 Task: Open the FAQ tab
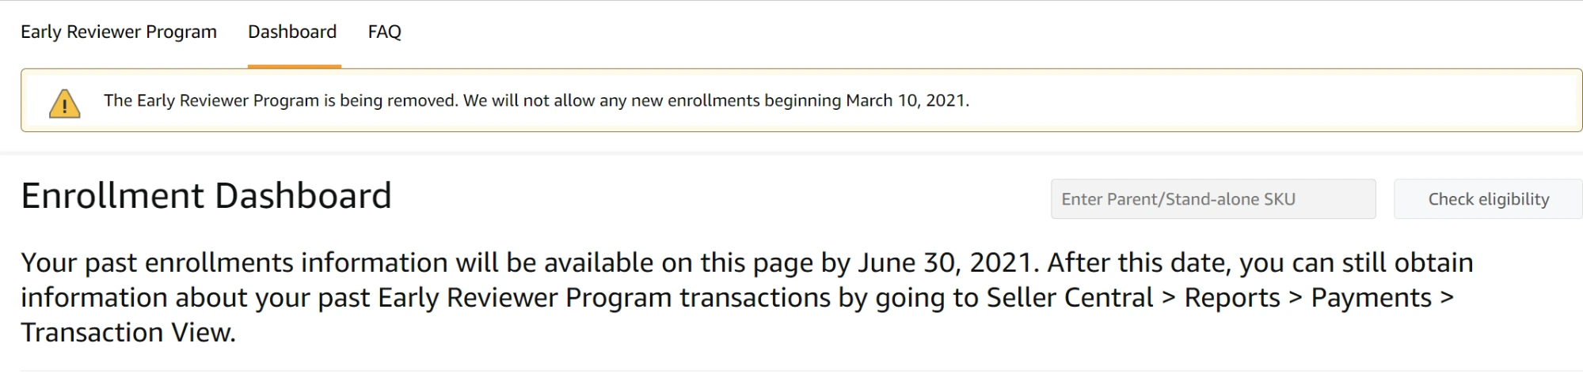(x=385, y=32)
